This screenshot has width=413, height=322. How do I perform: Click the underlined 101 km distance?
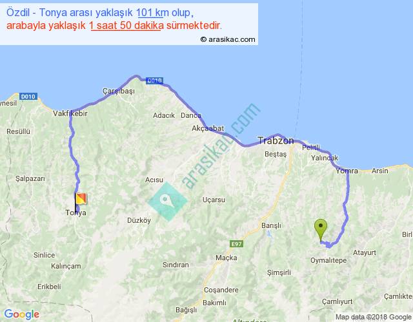tap(150, 13)
